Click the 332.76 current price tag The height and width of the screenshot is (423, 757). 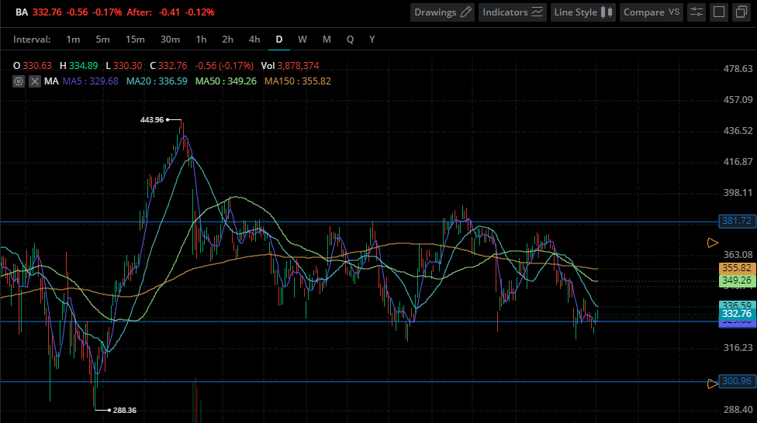[x=737, y=314]
